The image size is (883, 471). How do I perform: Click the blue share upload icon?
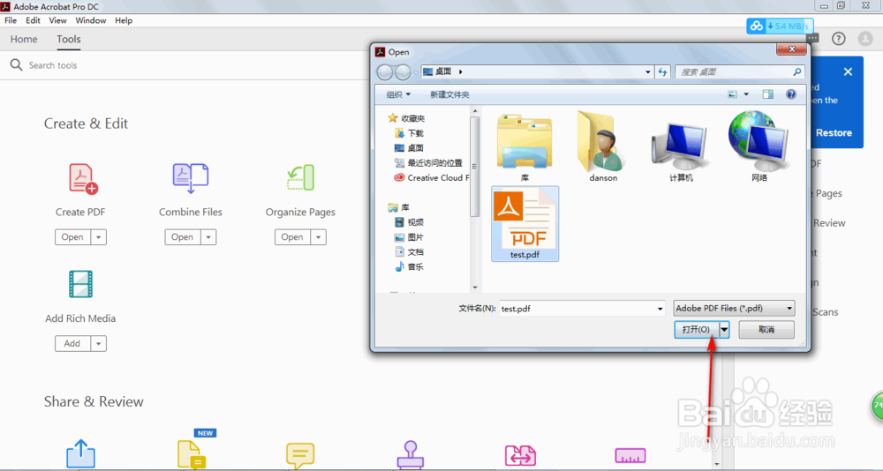(80, 453)
